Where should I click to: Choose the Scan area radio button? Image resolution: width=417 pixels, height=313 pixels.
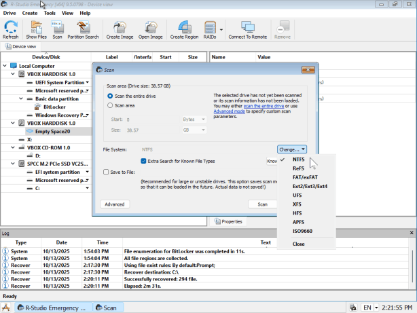point(111,105)
